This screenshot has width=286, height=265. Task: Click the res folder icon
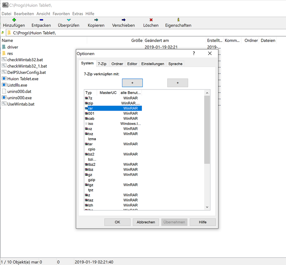(4, 53)
